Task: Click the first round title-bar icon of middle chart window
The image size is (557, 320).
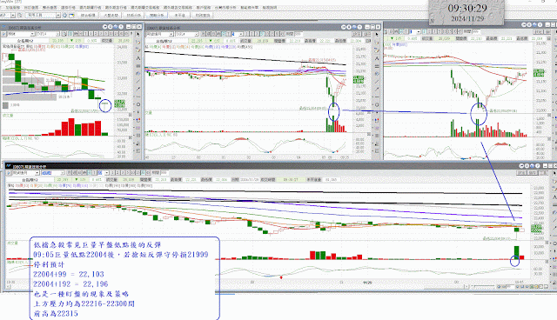Action: (x=344, y=27)
